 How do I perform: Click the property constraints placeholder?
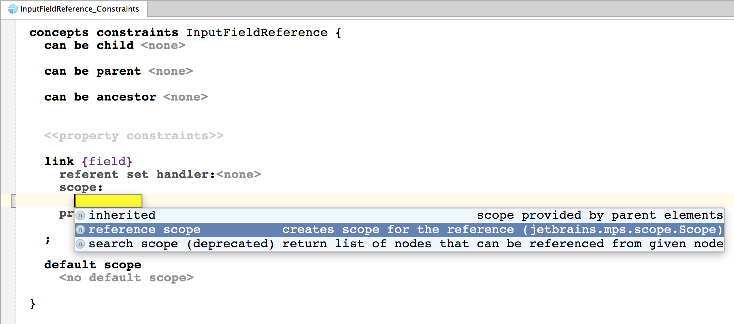click(x=134, y=136)
